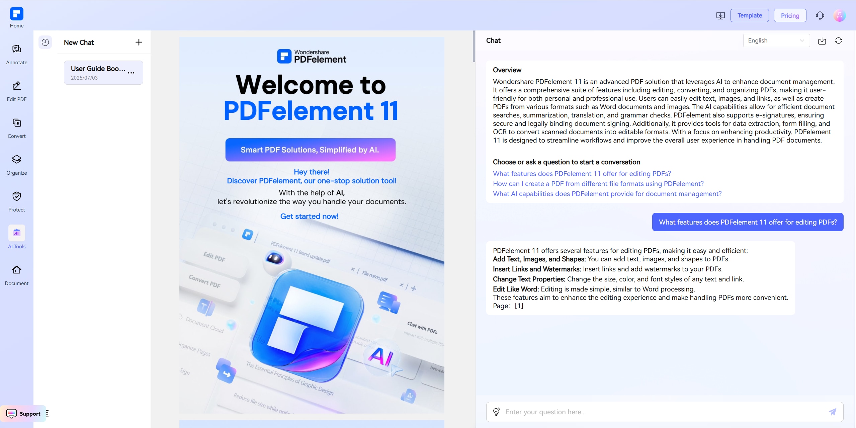Open the user profile avatar
Image resolution: width=856 pixels, height=428 pixels.
pyautogui.click(x=839, y=15)
